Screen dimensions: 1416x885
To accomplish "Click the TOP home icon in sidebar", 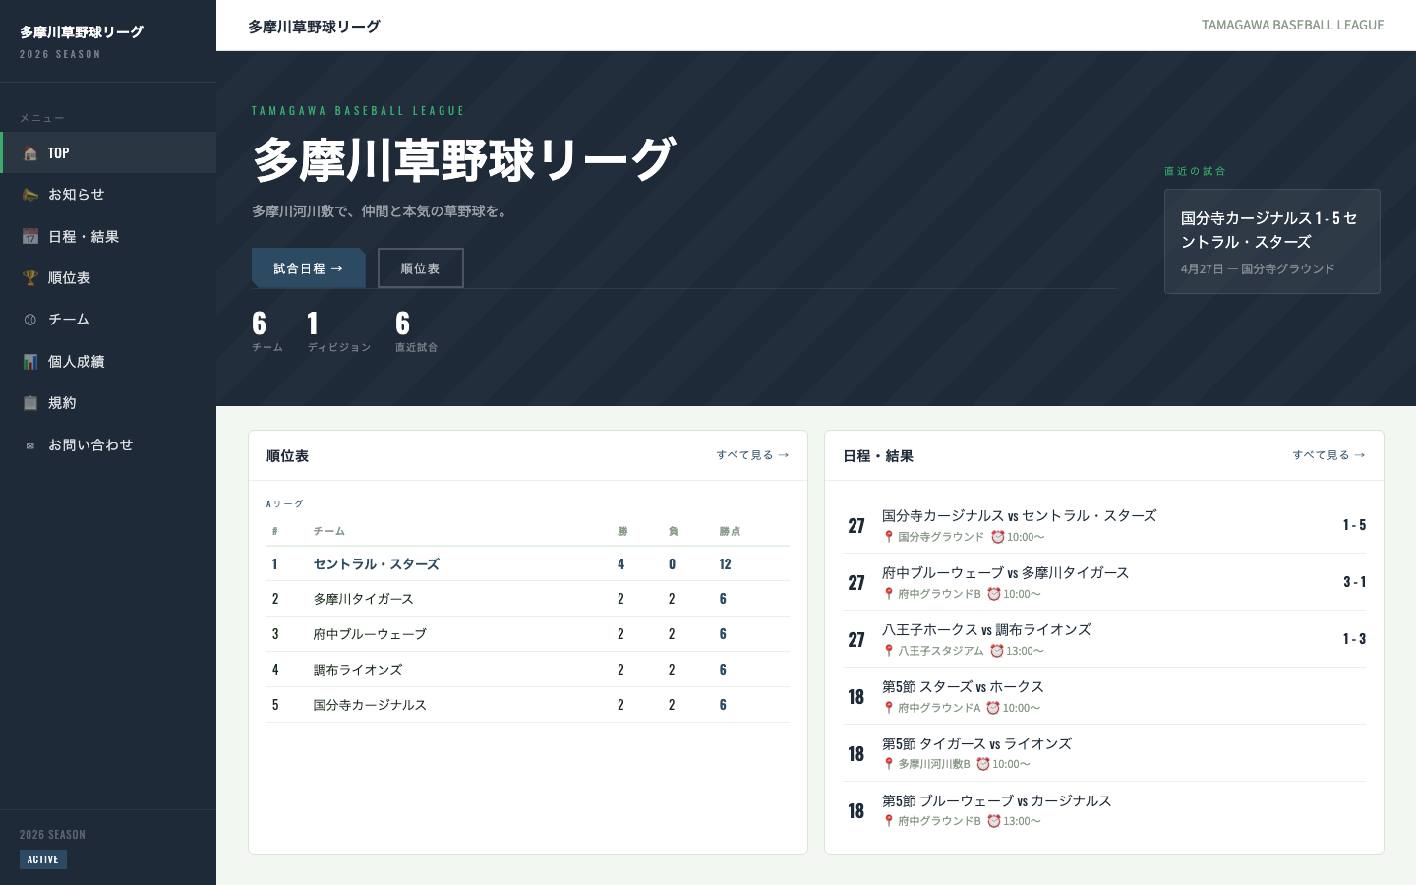I will tap(30, 153).
